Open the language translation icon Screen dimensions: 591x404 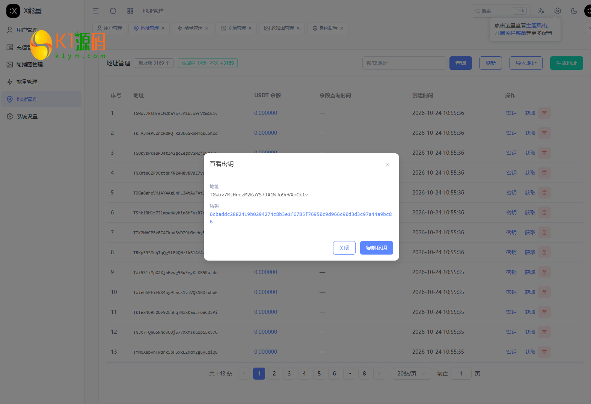[x=541, y=11]
